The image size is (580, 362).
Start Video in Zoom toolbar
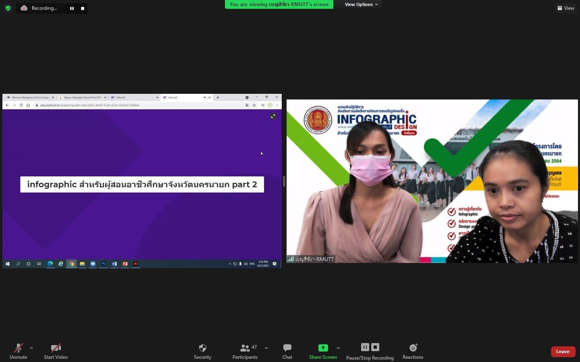56,352
